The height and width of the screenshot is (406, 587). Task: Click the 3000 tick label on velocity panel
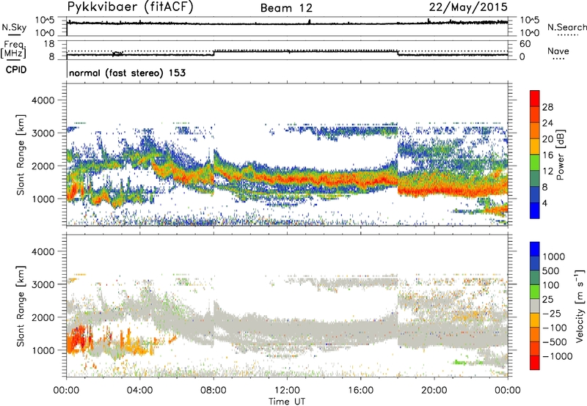[x=43, y=284]
